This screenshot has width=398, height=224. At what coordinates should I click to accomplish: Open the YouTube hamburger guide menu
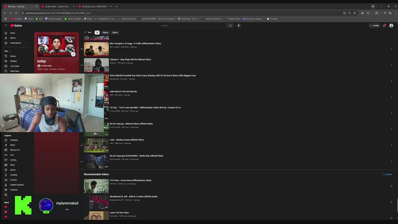pyautogui.click(x=6, y=26)
